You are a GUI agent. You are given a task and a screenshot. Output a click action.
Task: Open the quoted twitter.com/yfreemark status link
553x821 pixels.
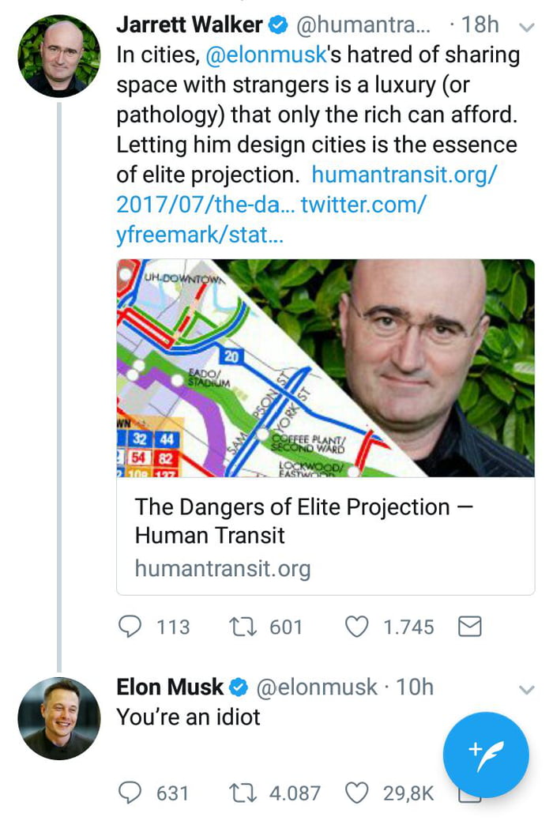[x=363, y=205]
